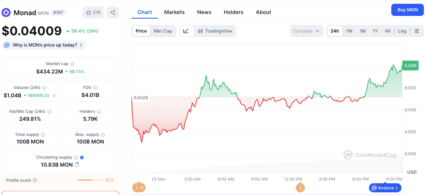Add Monad to watchlist via star button
Viewport: 425px width, 195px height.
pyautogui.click(x=93, y=12)
